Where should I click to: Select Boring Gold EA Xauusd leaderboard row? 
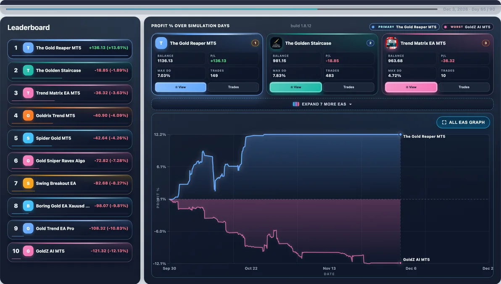pyautogui.click(x=70, y=207)
